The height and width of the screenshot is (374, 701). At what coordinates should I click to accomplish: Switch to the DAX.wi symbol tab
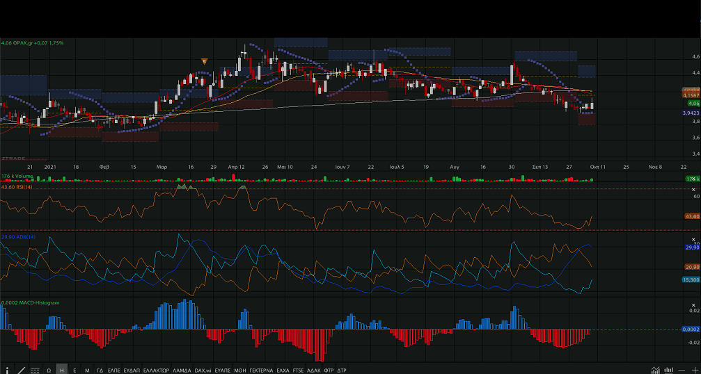point(203,370)
